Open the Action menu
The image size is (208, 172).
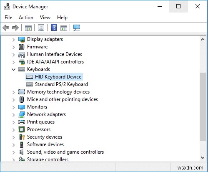click(26, 18)
